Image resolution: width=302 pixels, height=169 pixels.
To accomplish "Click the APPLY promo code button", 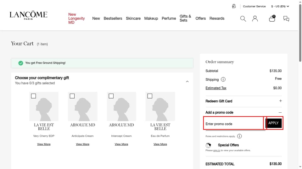I will (273, 123).
